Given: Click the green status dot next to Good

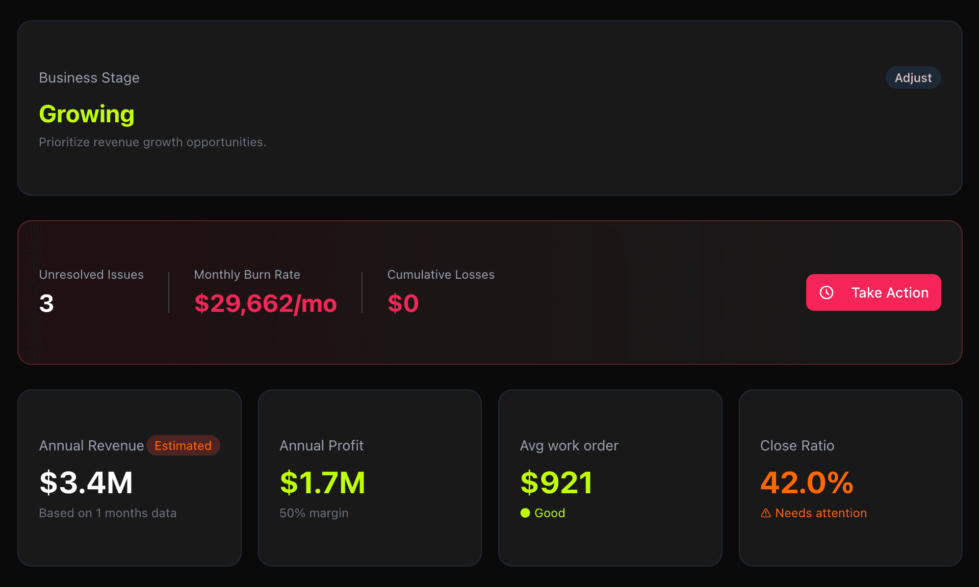Looking at the screenshot, I should (525, 514).
